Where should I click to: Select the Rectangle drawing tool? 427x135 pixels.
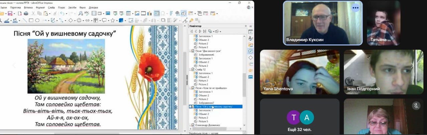[31, 20]
